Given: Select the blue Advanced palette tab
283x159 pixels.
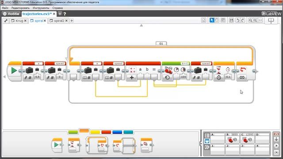Looking at the screenshot, I should point(117,132).
